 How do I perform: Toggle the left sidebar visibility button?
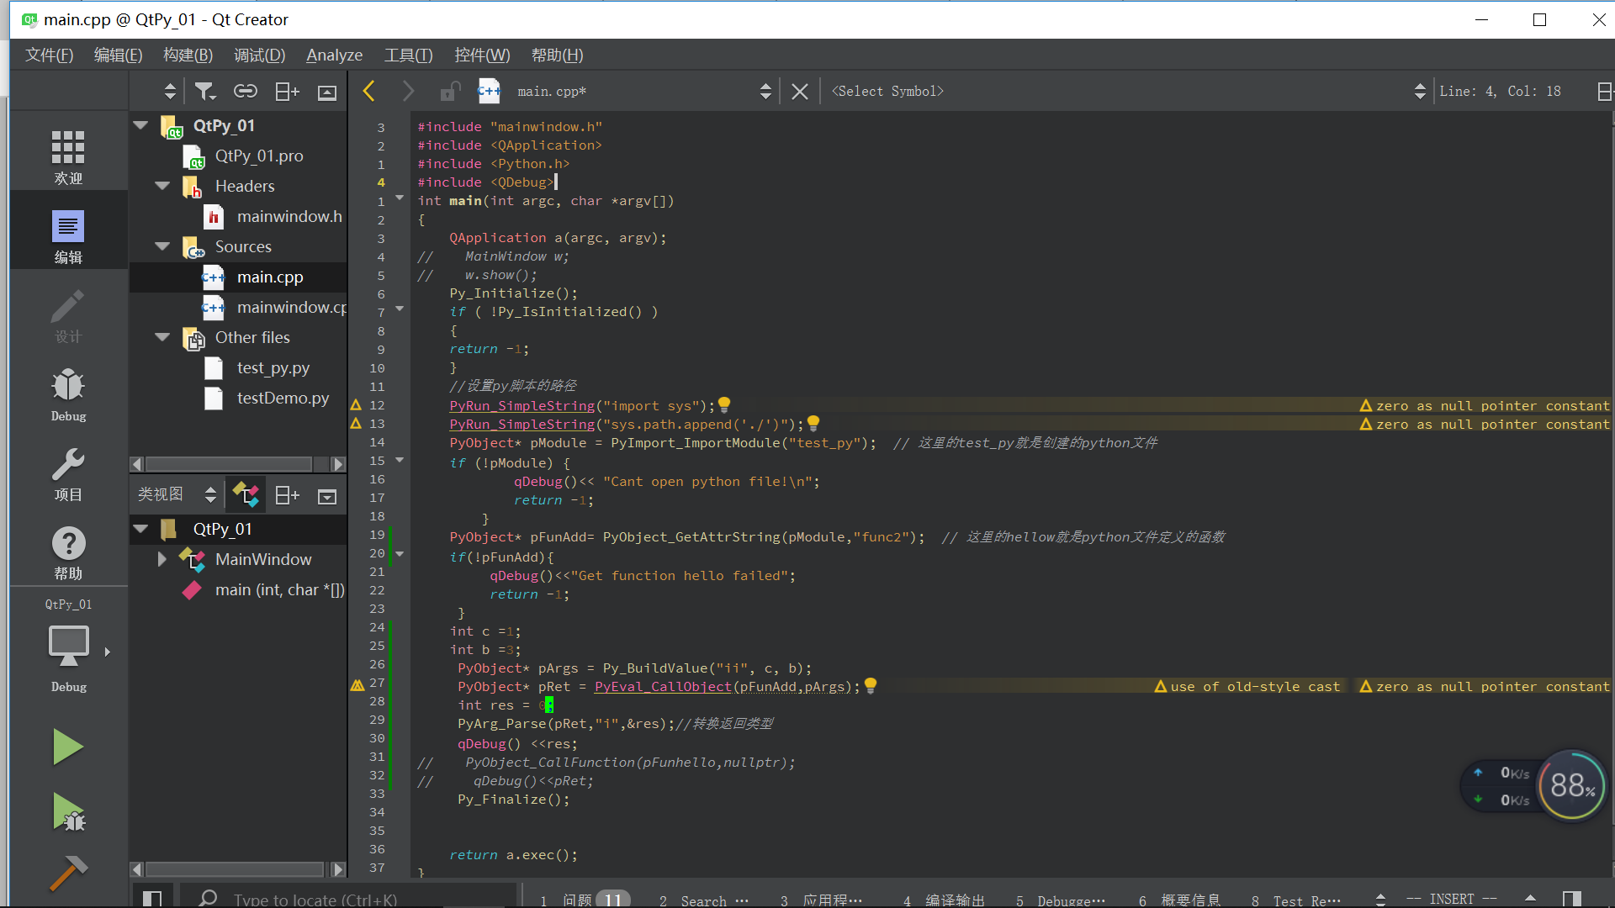152,899
